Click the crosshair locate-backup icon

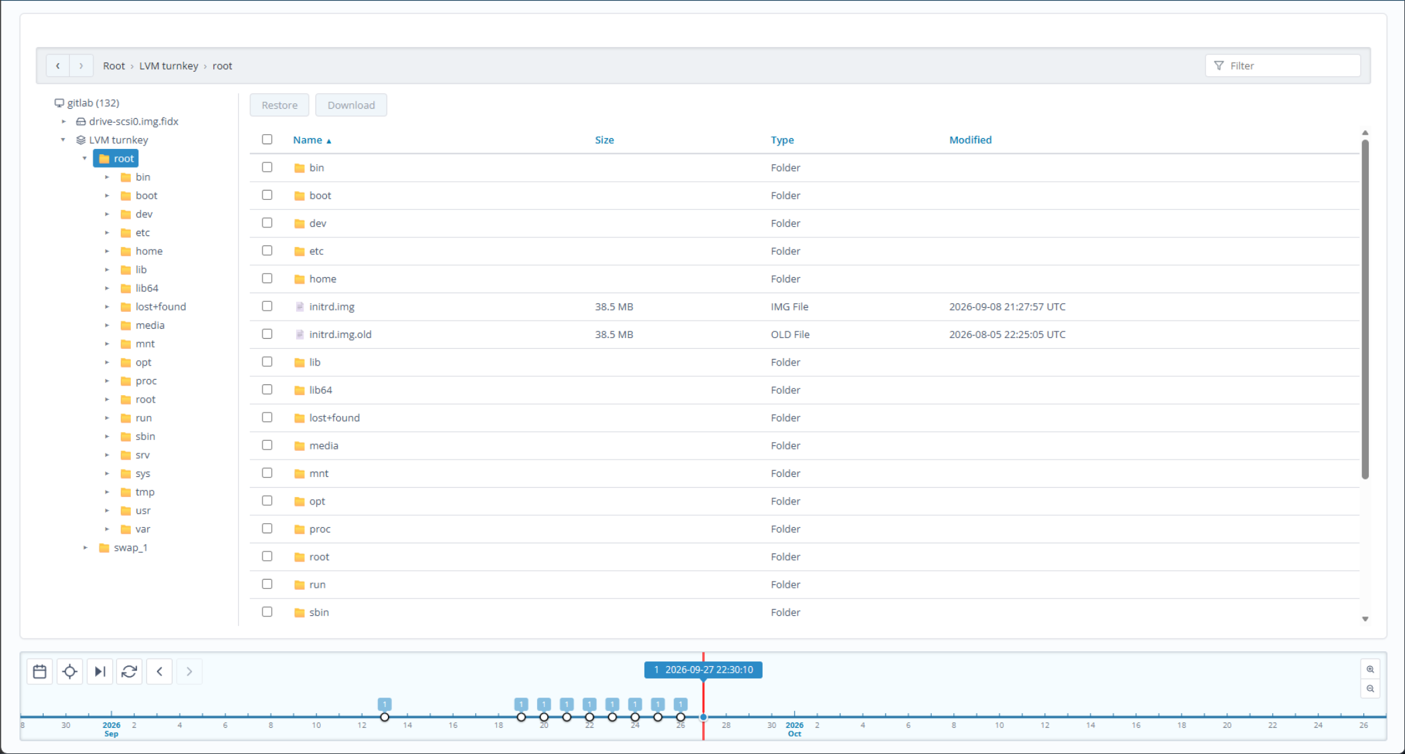pos(70,671)
